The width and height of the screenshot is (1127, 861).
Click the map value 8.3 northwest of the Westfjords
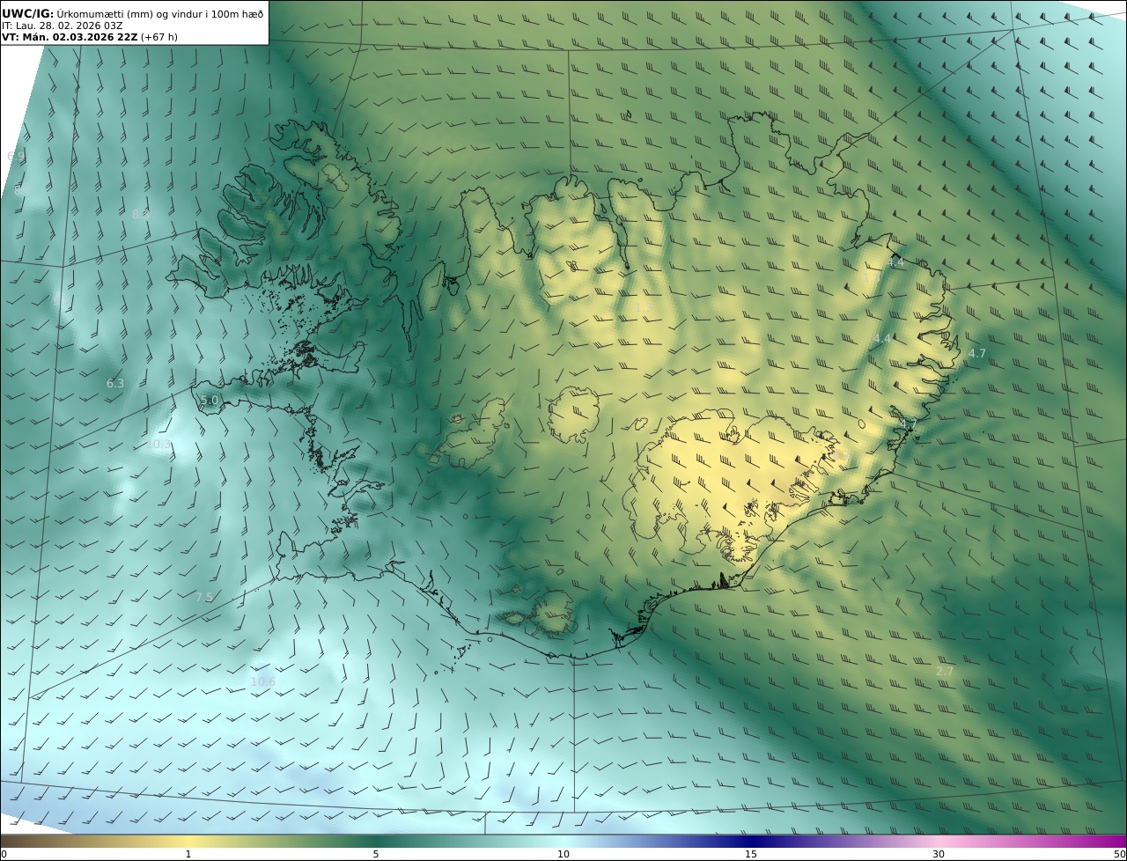point(141,214)
